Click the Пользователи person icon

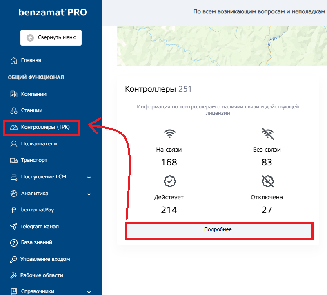tap(14, 144)
